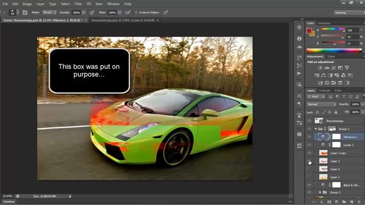Add a Curves adjustment icon
The width and height of the screenshot is (365, 205).
pyautogui.click(x=334, y=68)
